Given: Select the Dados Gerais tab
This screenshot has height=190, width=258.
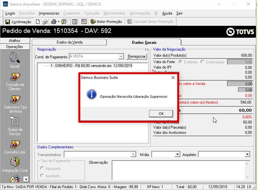Looking at the screenshot, I should pyautogui.click(x=144, y=42).
